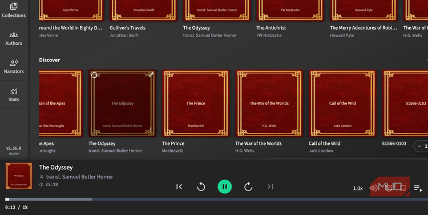Jump backward with the rewind icon
The width and height of the screenshot is (428, 215).
pos(201,187)
